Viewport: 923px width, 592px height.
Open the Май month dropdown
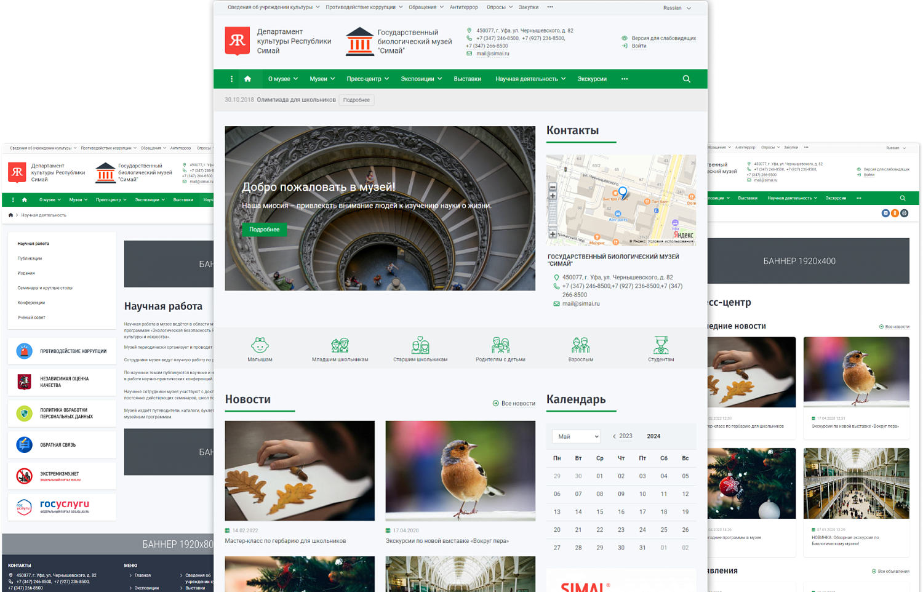pyautogui.click(x=576, y=436)
